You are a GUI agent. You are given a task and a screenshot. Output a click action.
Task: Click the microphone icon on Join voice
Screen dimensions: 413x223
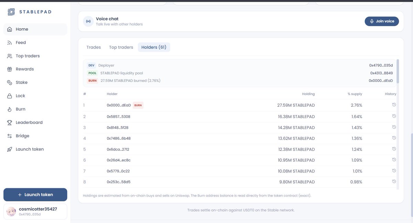[372, 21]
